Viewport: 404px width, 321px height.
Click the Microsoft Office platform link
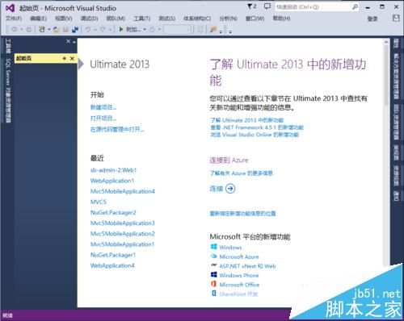point(239,285)
